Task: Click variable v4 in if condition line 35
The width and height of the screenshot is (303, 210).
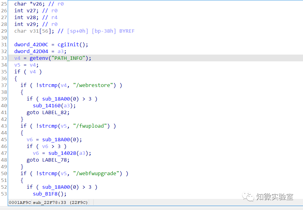Action: point(33,72)
